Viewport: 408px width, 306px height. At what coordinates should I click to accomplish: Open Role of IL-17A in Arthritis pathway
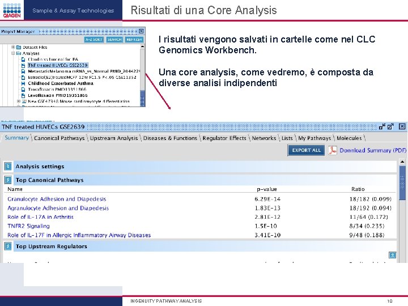coord(40,217)
